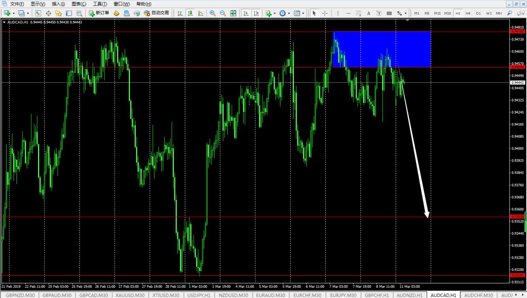The height and width of the screenshot is (298, 527).
Task: Open the 图表(C) menu
Action: [79, 4]
